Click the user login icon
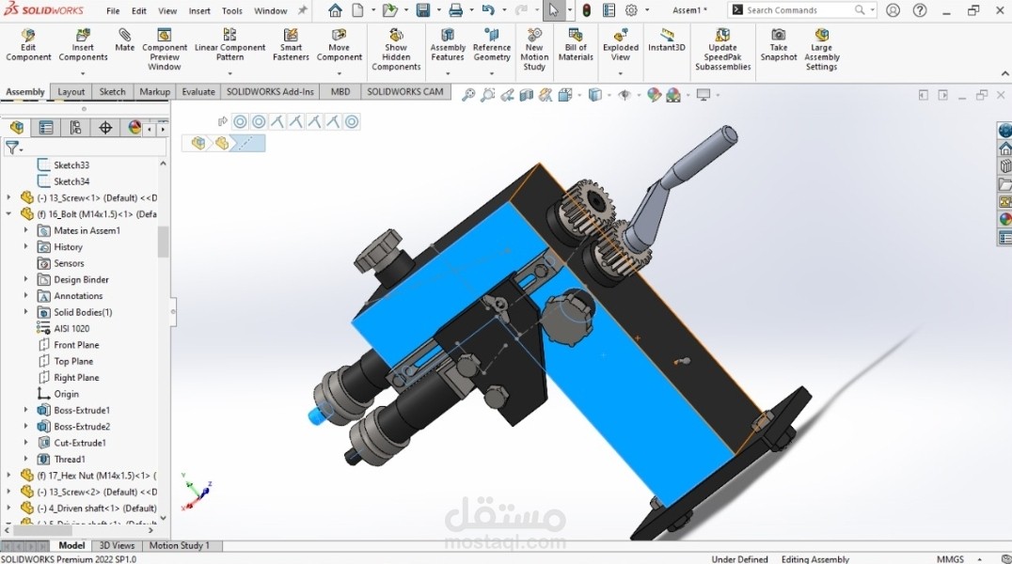 point(893,10)
